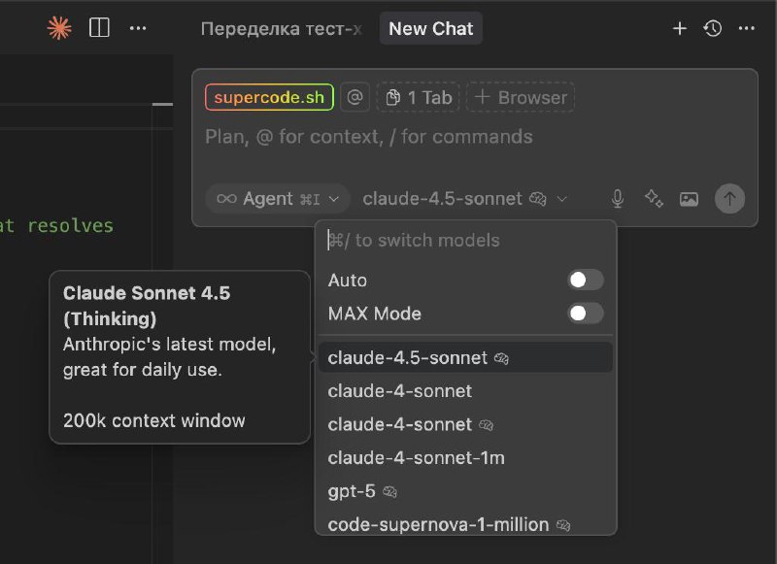Open the more options ellipsis at top right
777x564 pixels.
746,28
